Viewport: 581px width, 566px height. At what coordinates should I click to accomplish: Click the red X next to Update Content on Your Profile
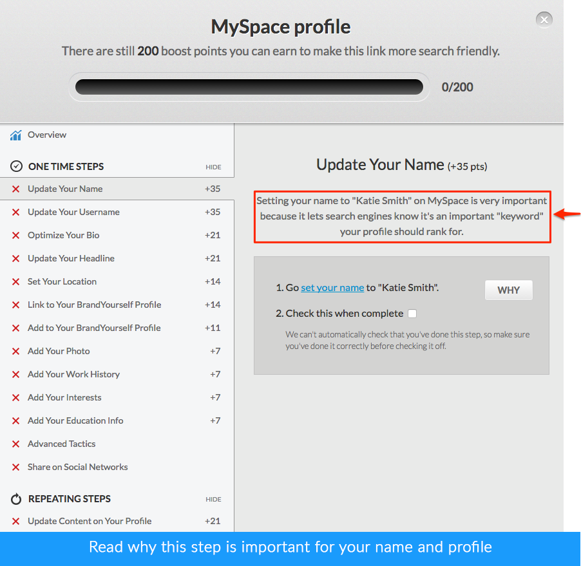tap(15, 521)
